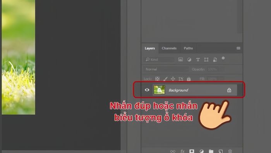
Task: Toggle lock transparent pixels
Action: (157, 79)
